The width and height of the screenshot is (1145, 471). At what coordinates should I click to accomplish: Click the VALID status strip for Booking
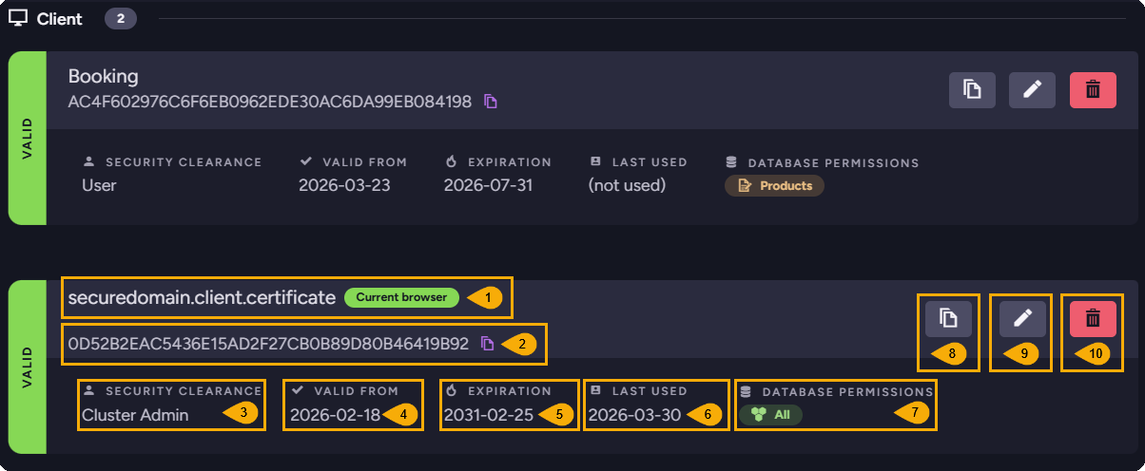tap(27, 138)
